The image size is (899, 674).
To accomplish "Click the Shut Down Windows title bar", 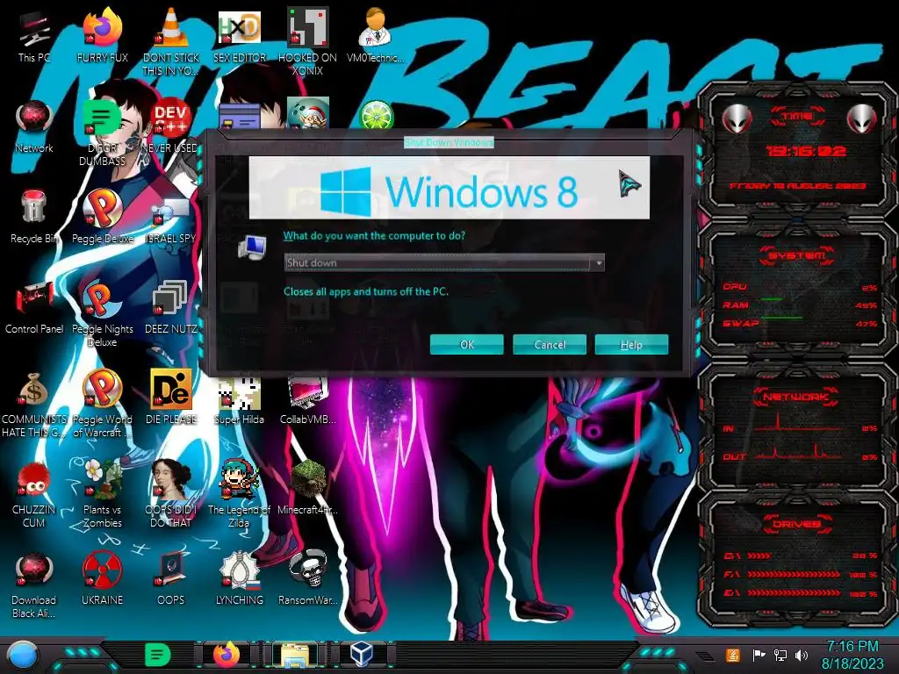I will coord(449,141).
